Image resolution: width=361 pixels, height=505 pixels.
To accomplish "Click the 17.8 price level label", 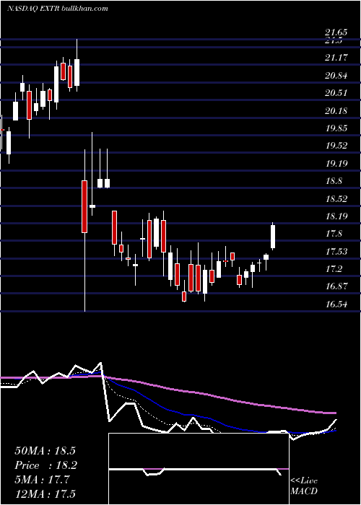I will 334,234.
